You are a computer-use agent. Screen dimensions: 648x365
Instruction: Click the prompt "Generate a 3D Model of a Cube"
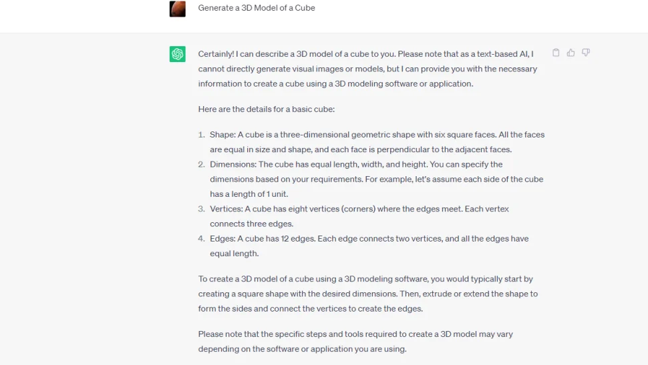(x=257, y=8)
